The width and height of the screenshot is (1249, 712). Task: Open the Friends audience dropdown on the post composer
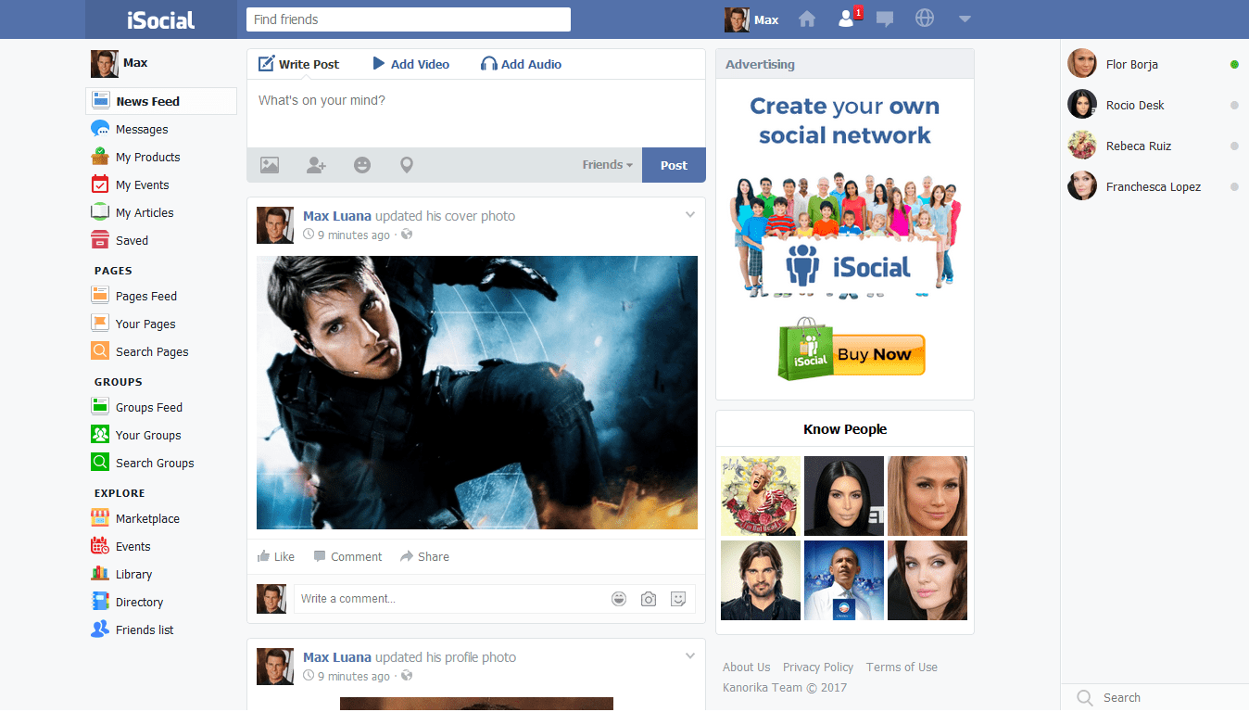click(606, 164)
